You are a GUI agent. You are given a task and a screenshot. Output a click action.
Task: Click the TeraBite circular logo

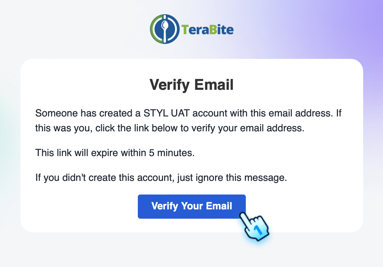tap(165, 29)
